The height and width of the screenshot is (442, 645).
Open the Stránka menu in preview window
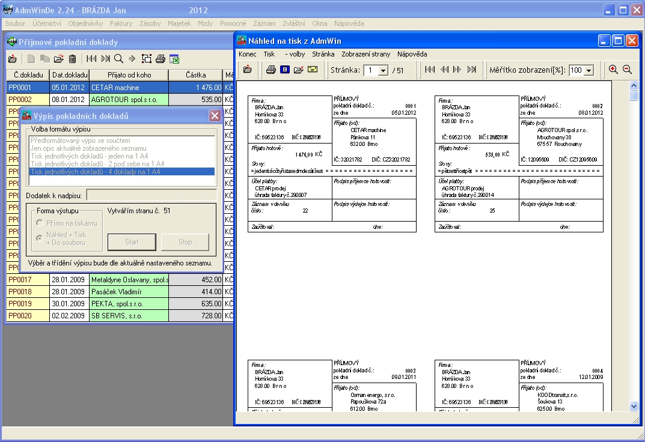[323, 54]
